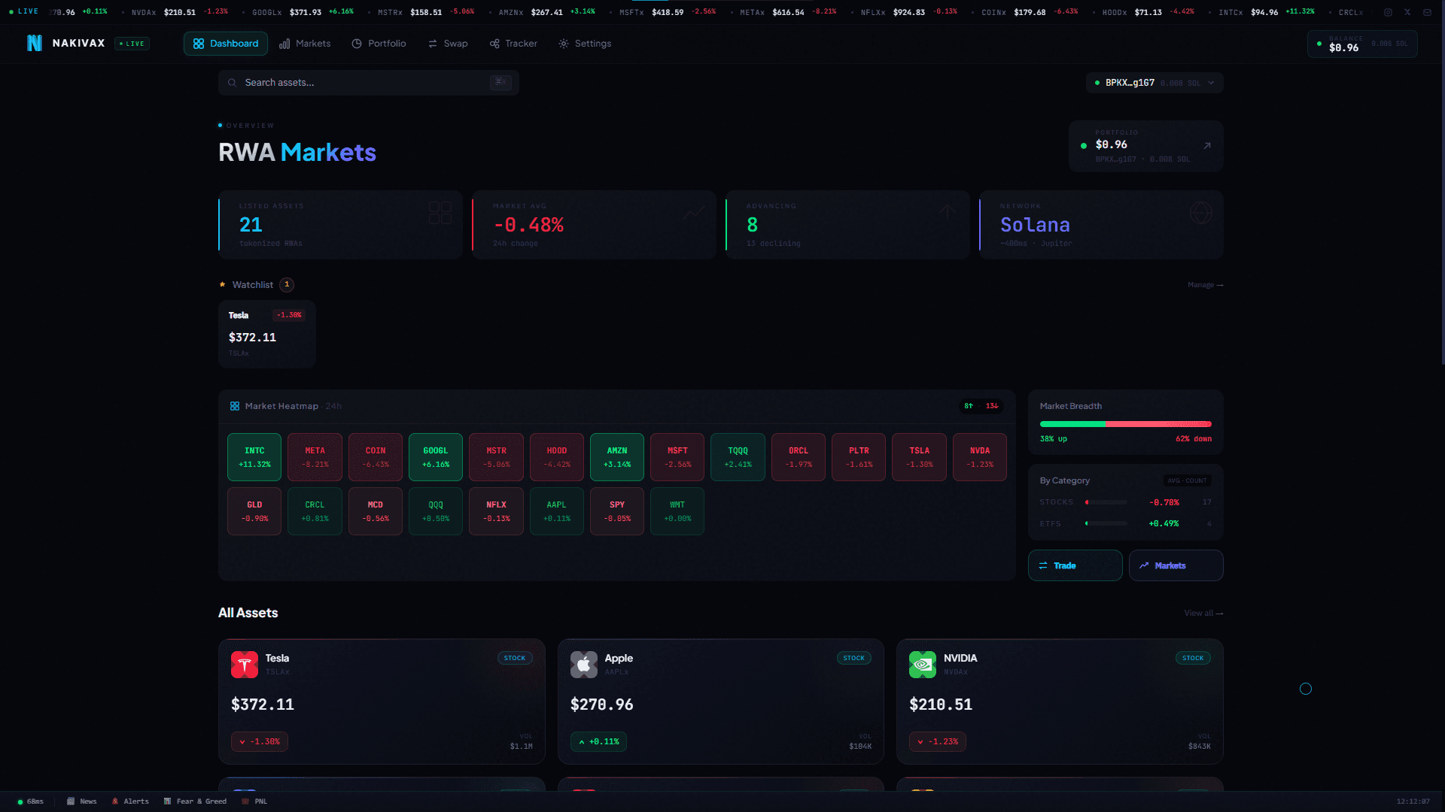Click the Advancing up-arrow icon
The height and width of the screenshot is (812, 1445).
click(x=948, y=213)
